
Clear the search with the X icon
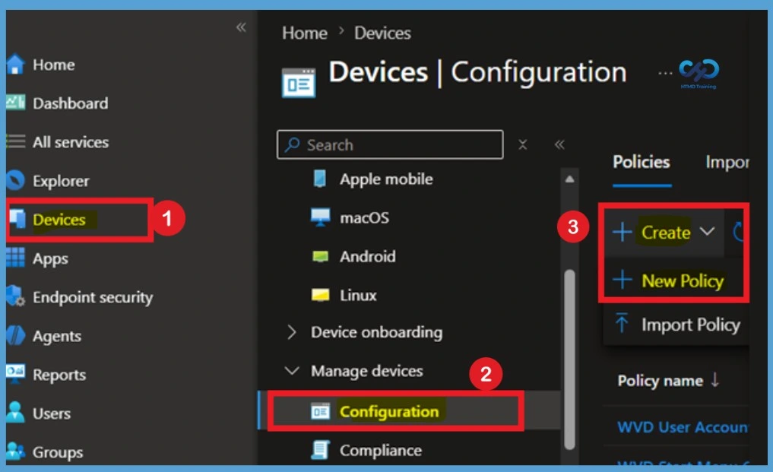523,144
